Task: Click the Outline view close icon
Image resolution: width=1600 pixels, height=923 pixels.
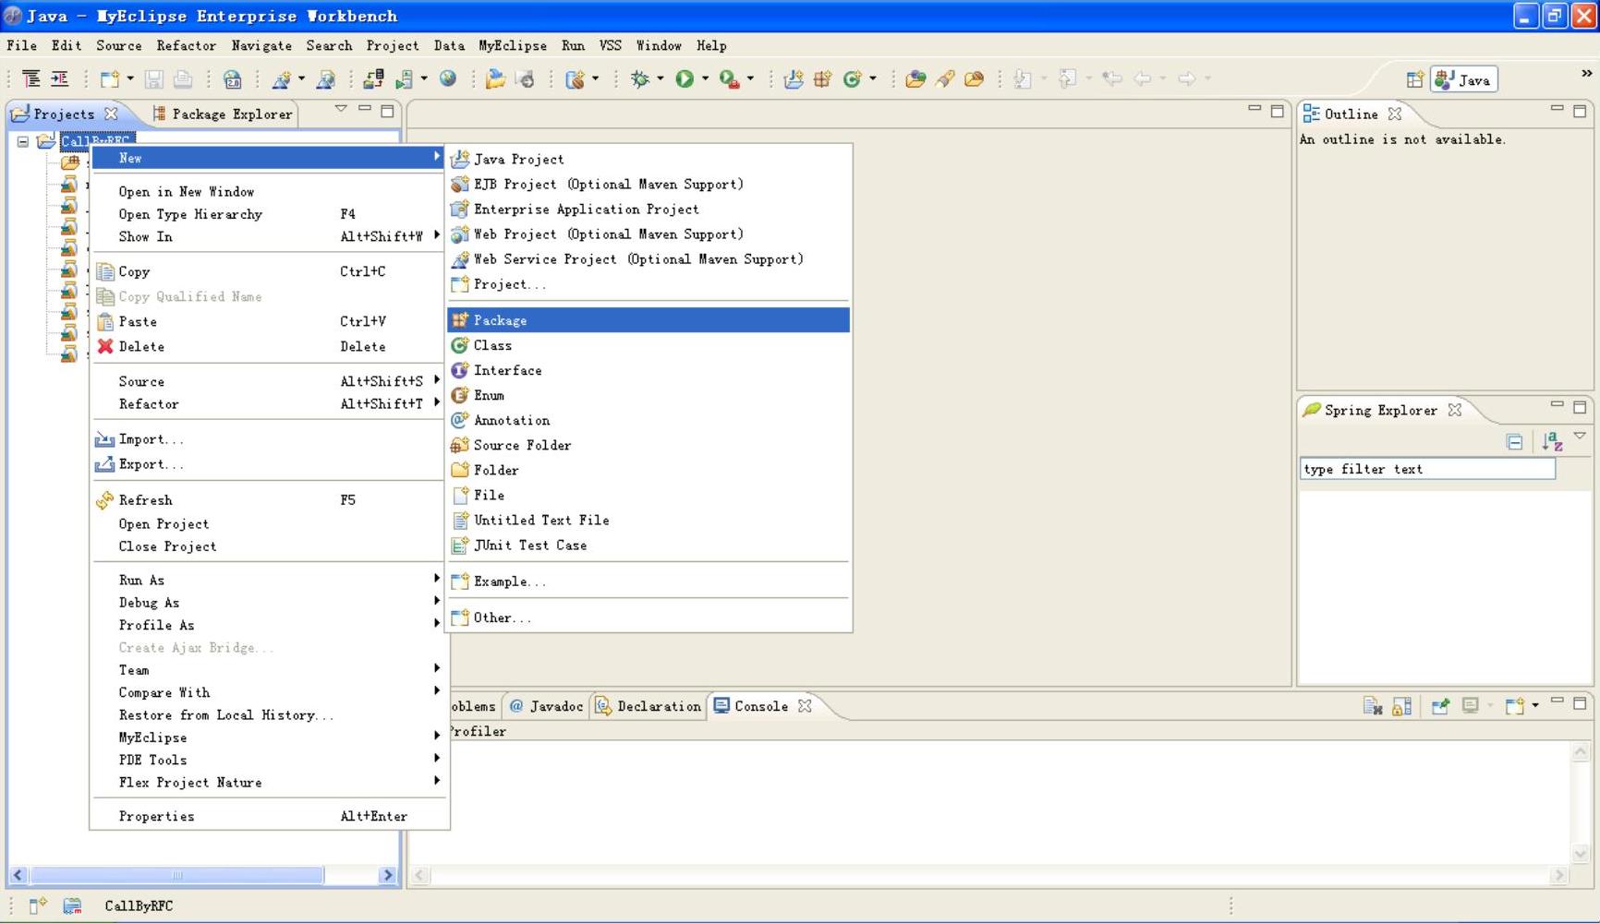Action: pos(1395,114)
